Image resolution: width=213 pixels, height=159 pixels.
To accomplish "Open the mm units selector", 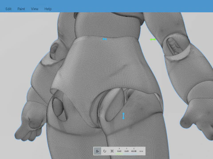I will pos(141,151).
